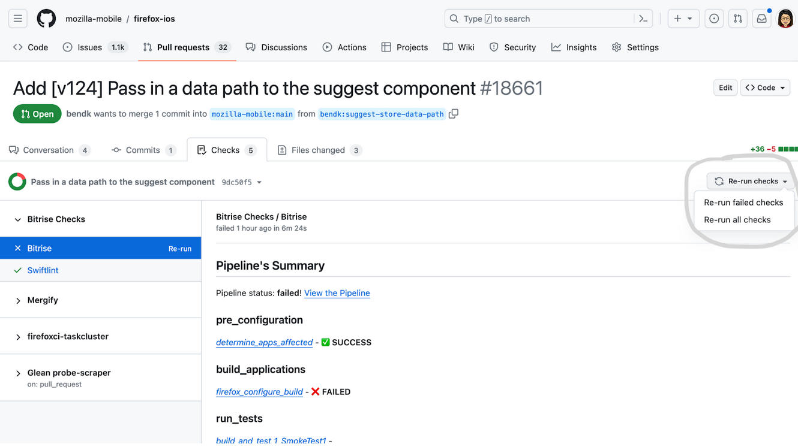The width and height of the screenshot is (798, 447).
Task: Open the firefox-ios repository link
Action: tap(154, 19)
